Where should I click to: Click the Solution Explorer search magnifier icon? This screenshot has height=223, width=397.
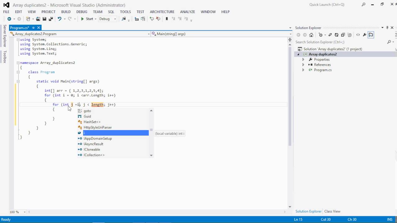click(389, 42)
